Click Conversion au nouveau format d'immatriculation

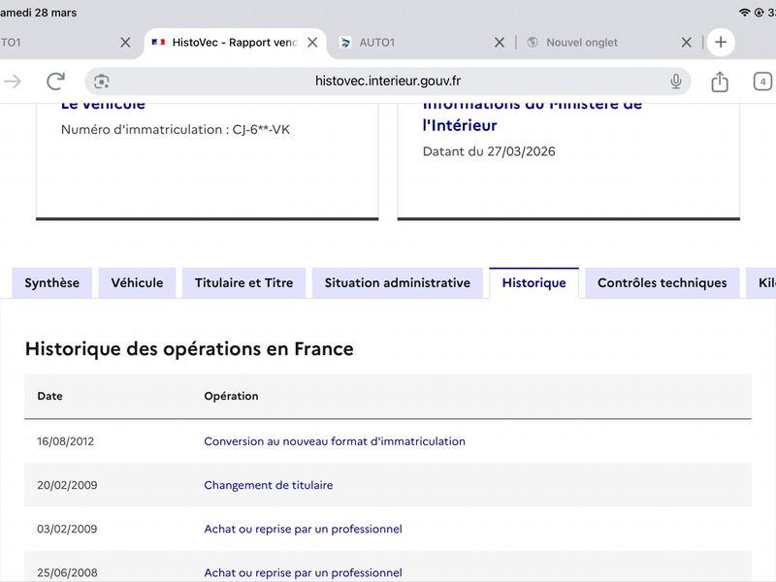coord(334,441)
